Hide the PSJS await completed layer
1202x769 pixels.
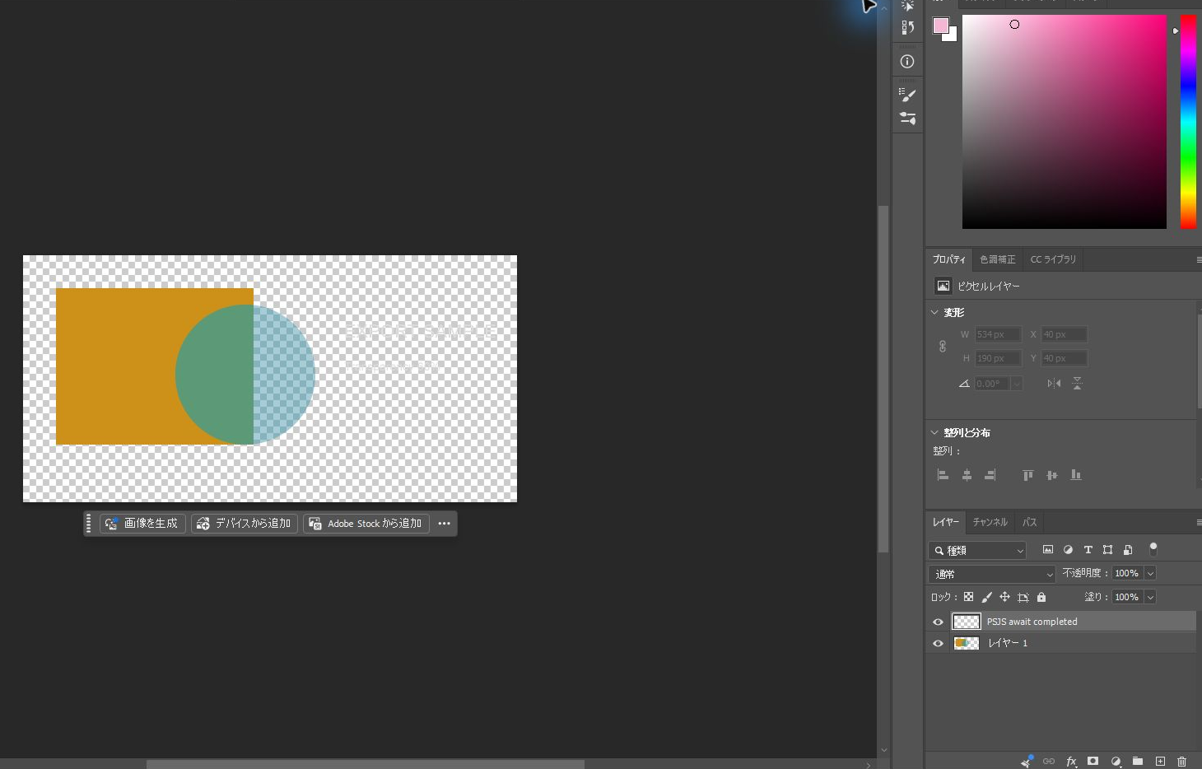coord(938,622)
